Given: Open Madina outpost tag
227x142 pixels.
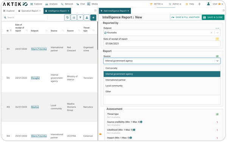Looking at the screenshot, I should [x=35, y=107].
